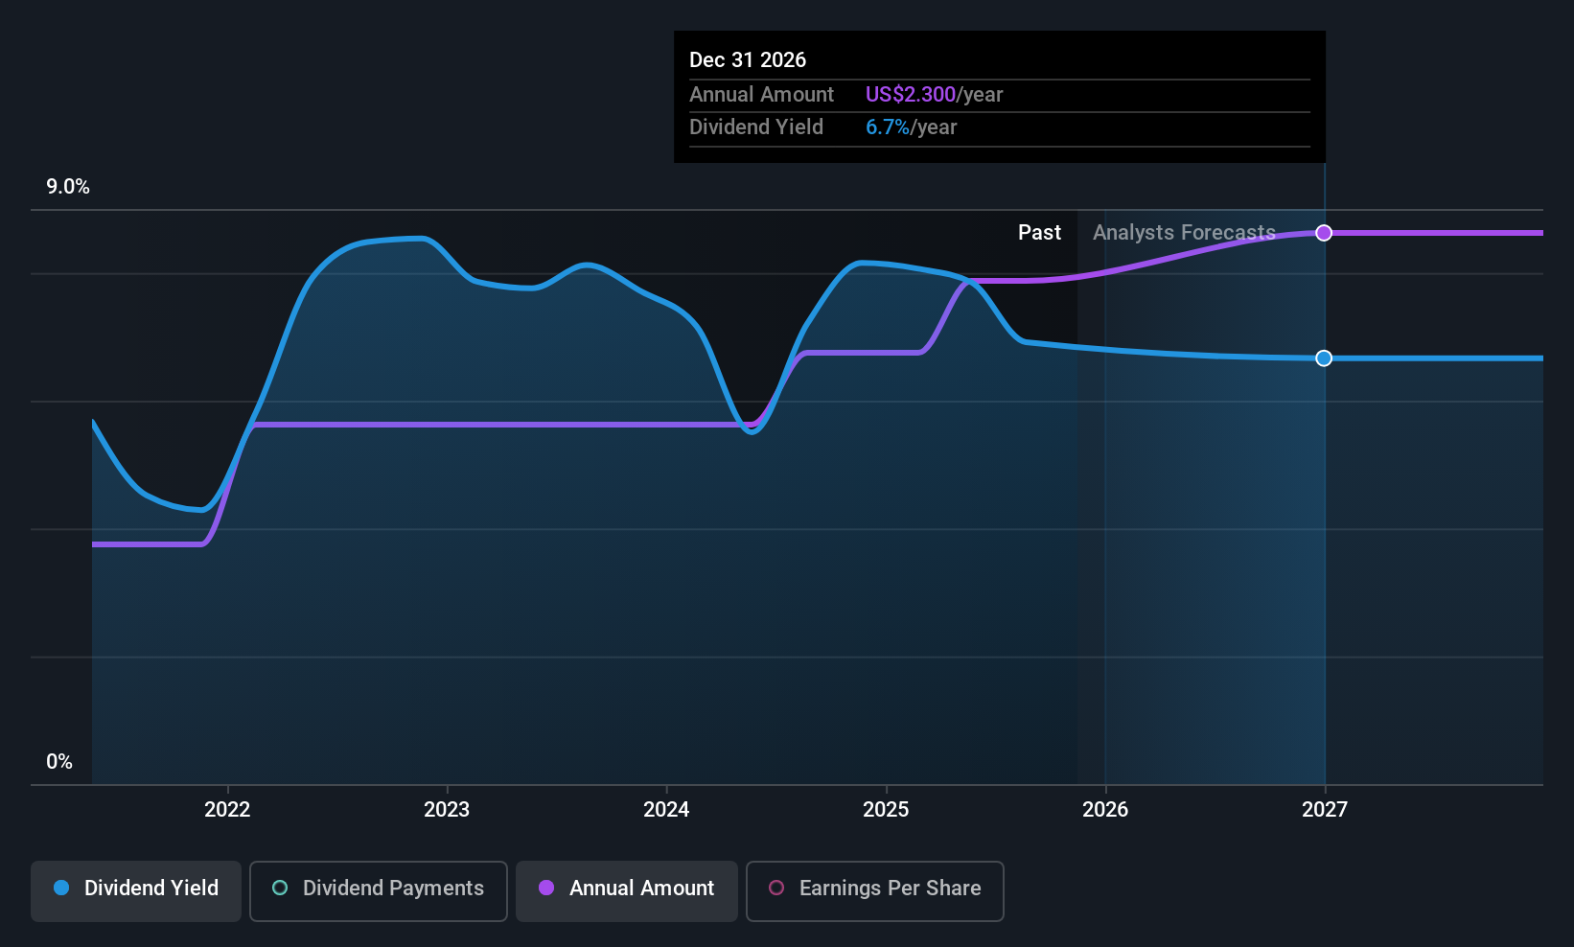Select the US$2.300 annual amount value in tooltip
Image resolution: width=1574 pixels, height=947 pixels.
[x=910, y=95]
